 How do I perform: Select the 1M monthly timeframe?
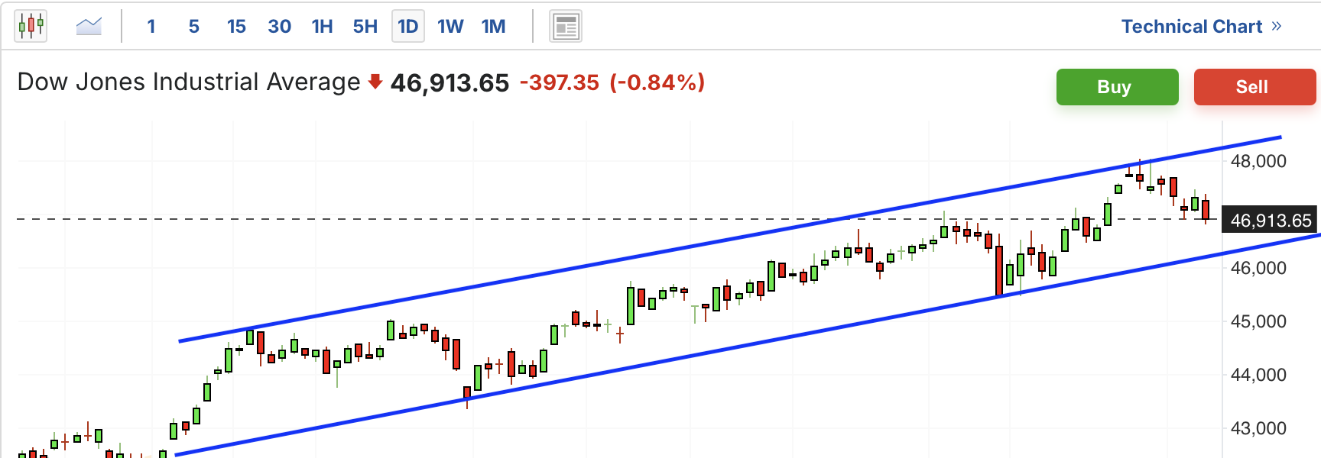(493, 27)
